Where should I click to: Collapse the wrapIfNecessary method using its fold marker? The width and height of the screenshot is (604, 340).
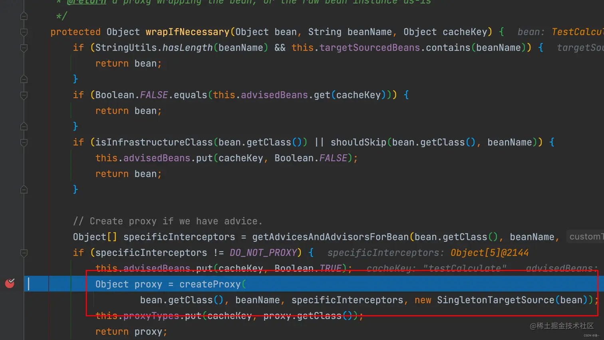24,32
